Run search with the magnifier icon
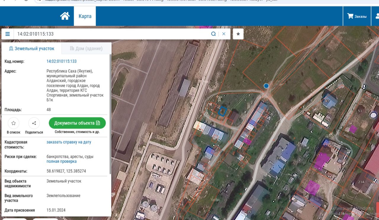The height and width of the screenshot is (220, 379). click(x=213, y=34)
